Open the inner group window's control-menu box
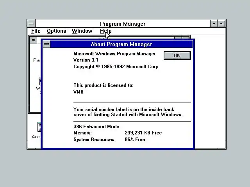This screenshot has height=187, width=250. [33, 40]
